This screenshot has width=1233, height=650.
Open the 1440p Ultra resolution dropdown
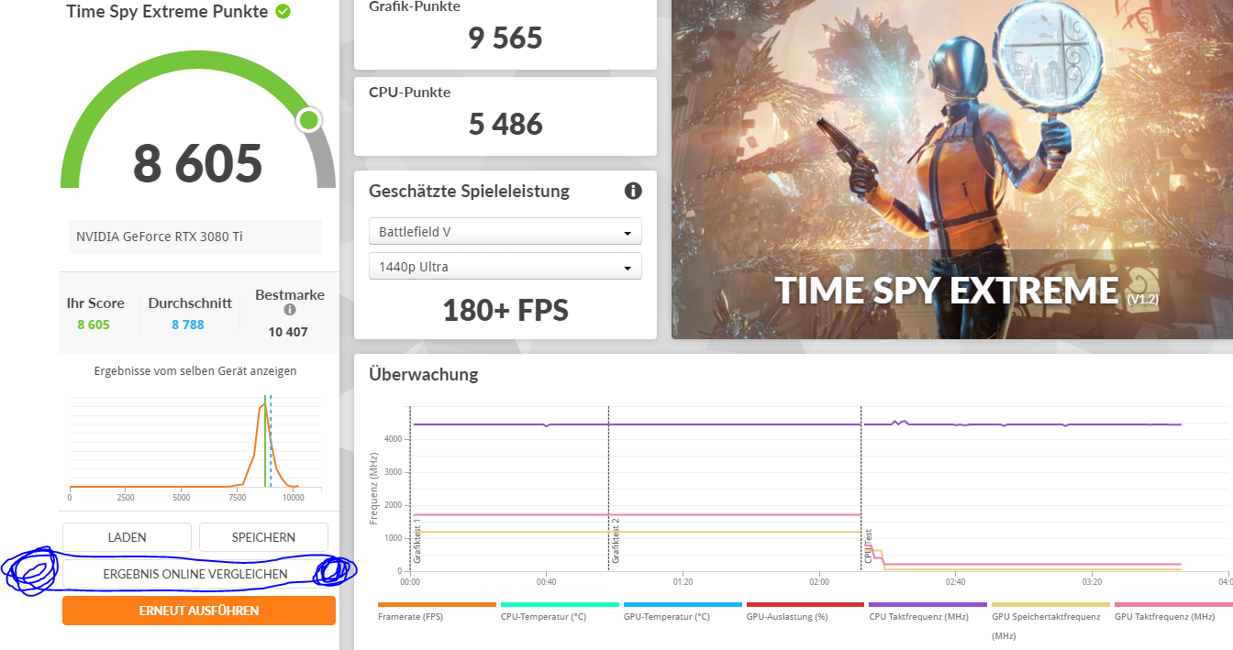pos(505,267)
